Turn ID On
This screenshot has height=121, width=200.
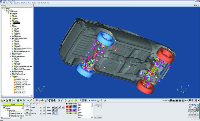click(x=40, y=111)
